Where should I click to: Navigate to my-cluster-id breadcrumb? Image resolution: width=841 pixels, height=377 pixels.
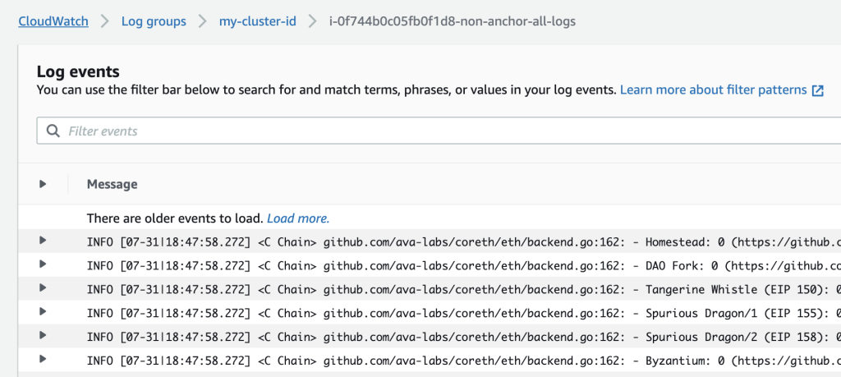[x=257, y=21]
